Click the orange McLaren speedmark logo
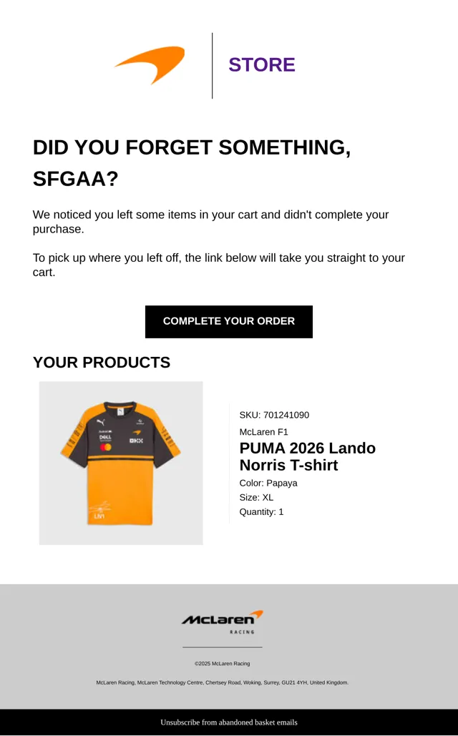The width and height of the screenshot is (458, 736). coord(150,65)
